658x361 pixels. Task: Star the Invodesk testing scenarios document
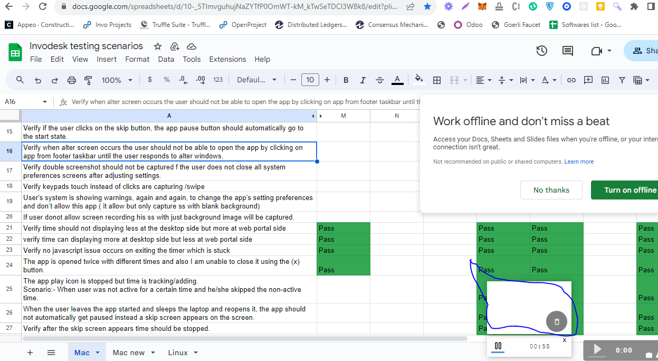tap(156, 46)
